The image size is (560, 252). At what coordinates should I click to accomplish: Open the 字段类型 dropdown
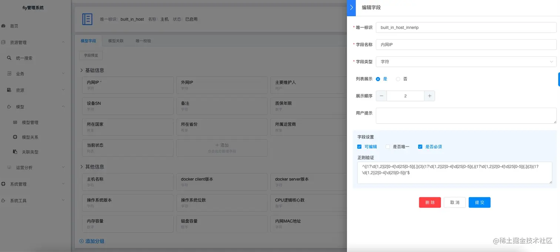click(466, 62)
